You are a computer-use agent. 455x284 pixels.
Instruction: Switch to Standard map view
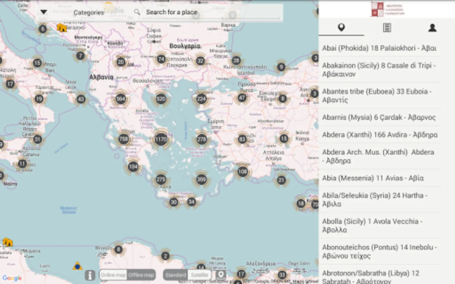(x=175, y=275)
